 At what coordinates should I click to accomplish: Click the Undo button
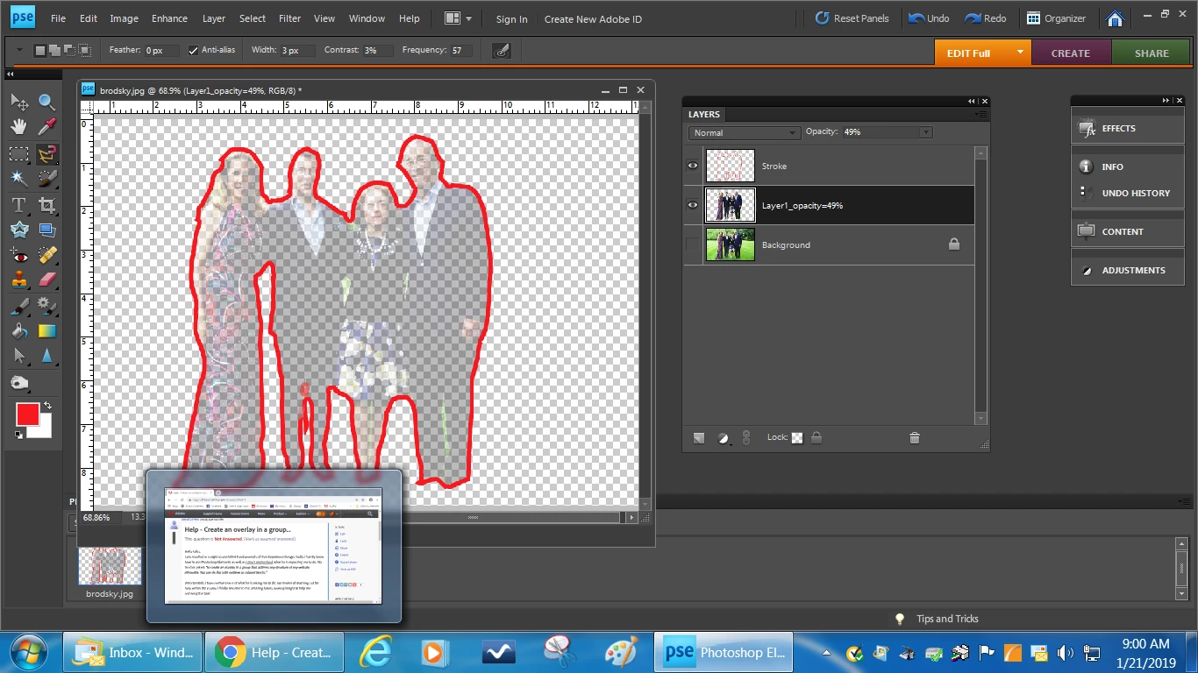click(x=929, y=18)
